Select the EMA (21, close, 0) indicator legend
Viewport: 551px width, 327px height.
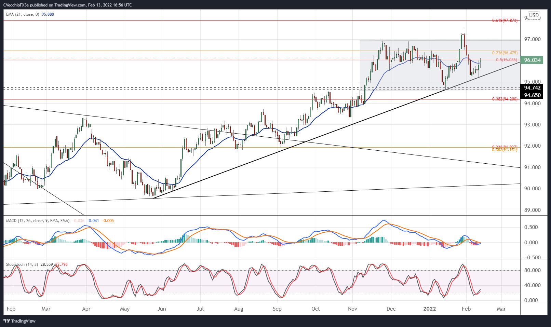[23, 14]
